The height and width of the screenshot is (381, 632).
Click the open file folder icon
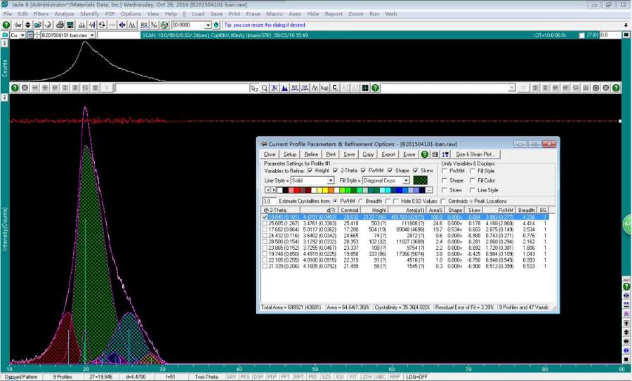(x=38, y=25)
